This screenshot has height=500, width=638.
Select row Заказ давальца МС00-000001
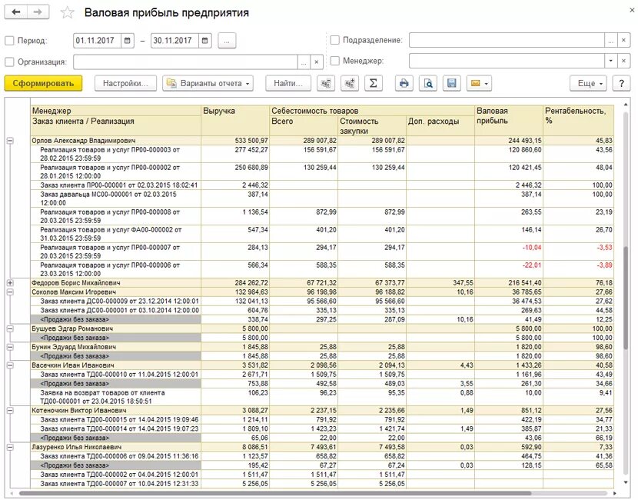click(x=322, y=198)
